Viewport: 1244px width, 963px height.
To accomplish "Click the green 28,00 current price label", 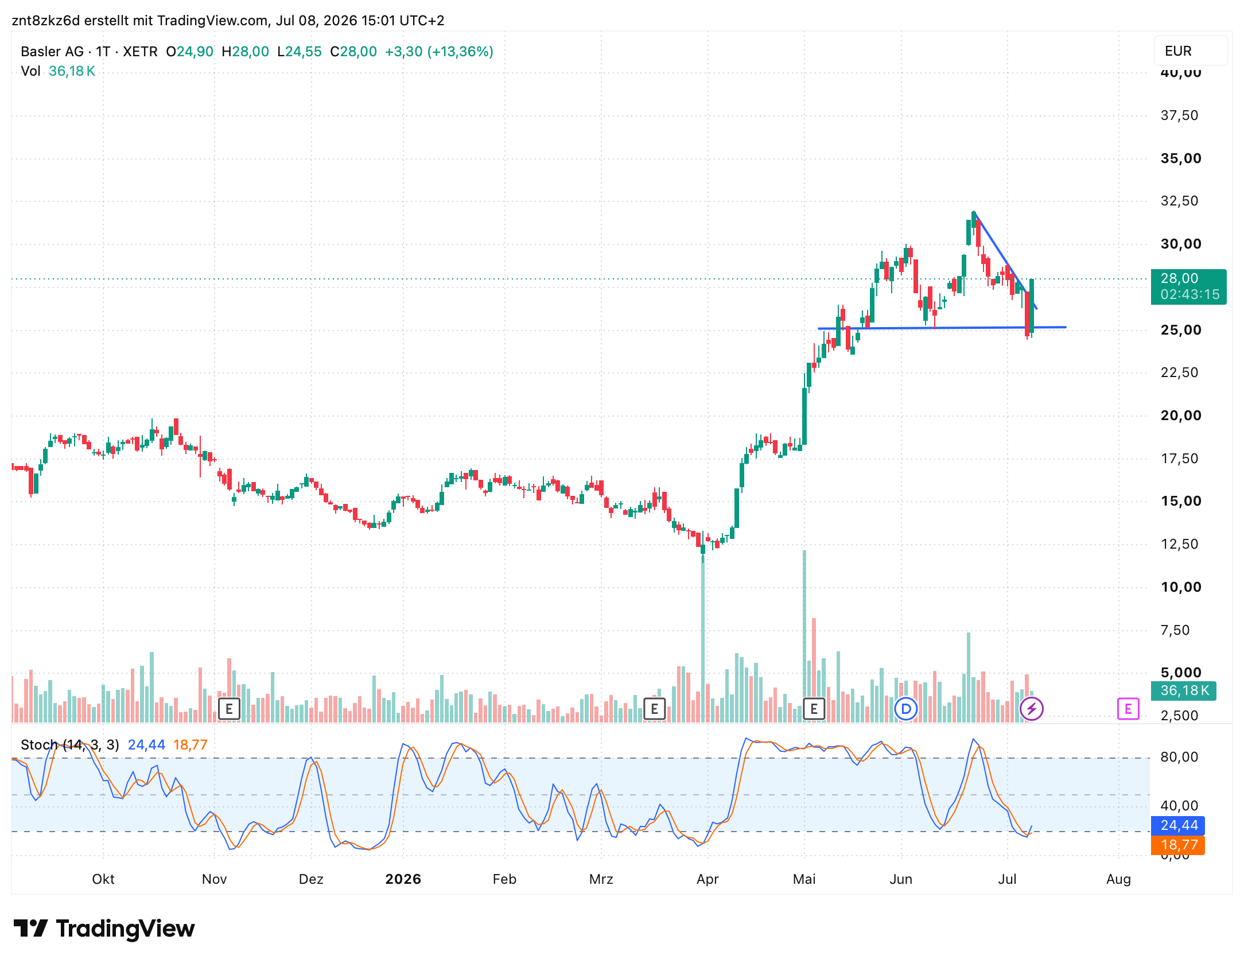I will [1188, 286].
